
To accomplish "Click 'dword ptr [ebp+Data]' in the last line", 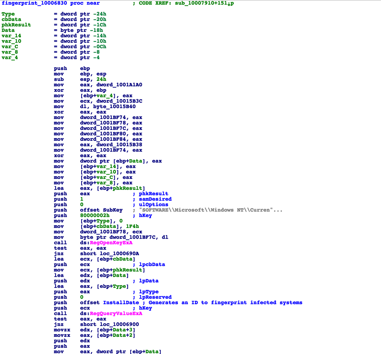I will tap(129, 352).
